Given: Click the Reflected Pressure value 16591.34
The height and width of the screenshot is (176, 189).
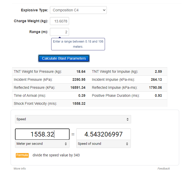Looking at the screenshot, I should pos(78,88).
